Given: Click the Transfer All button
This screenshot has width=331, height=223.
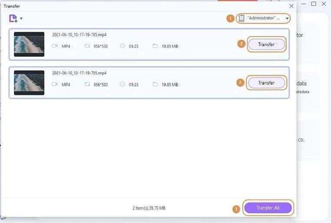Looking at the screenshot, I should click(268, 208).
